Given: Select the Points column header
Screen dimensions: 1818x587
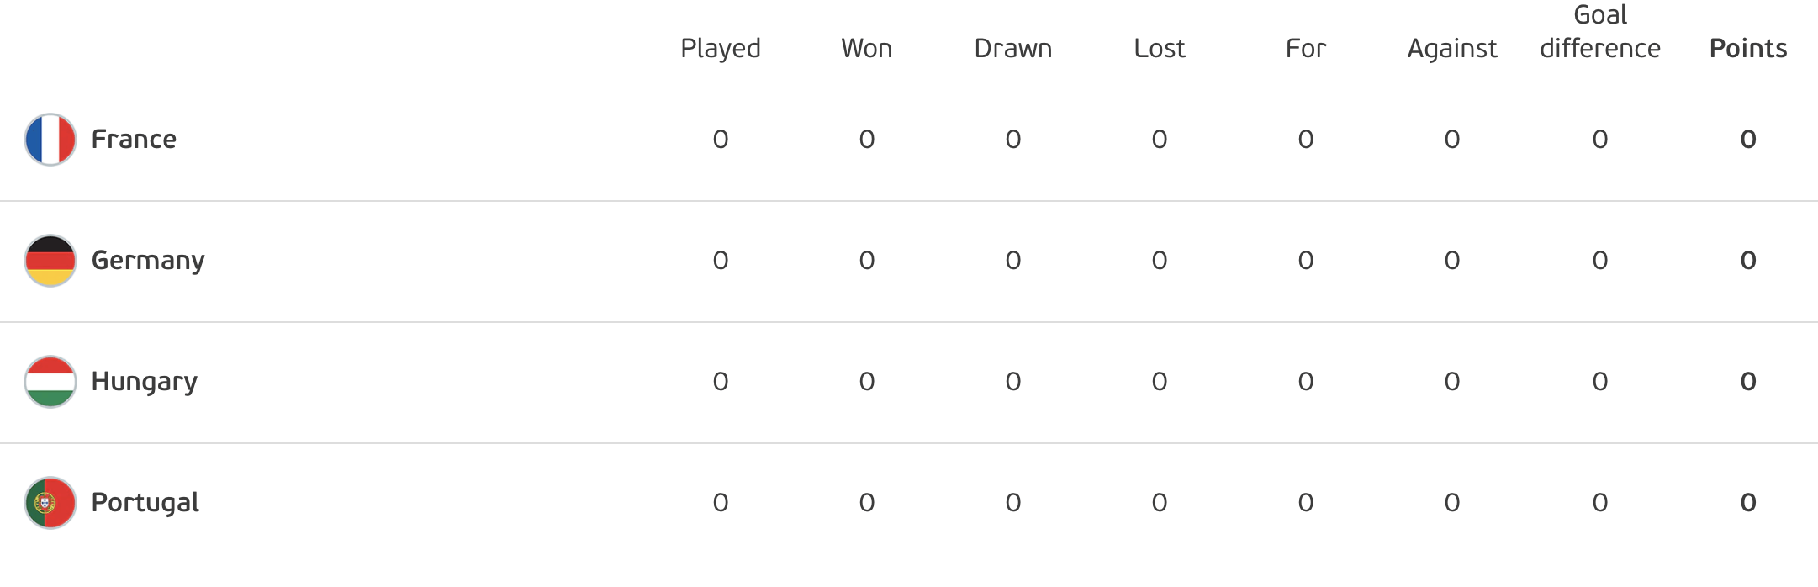Looking at the screenshot, I should [1748, 48].
